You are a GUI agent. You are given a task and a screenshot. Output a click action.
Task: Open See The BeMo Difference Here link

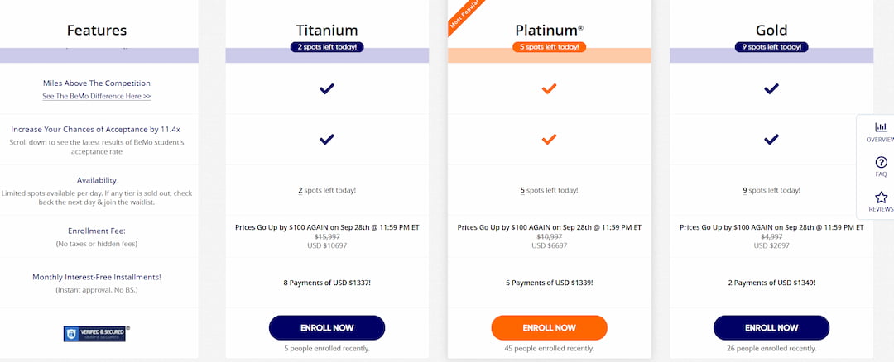click(97, 97)
